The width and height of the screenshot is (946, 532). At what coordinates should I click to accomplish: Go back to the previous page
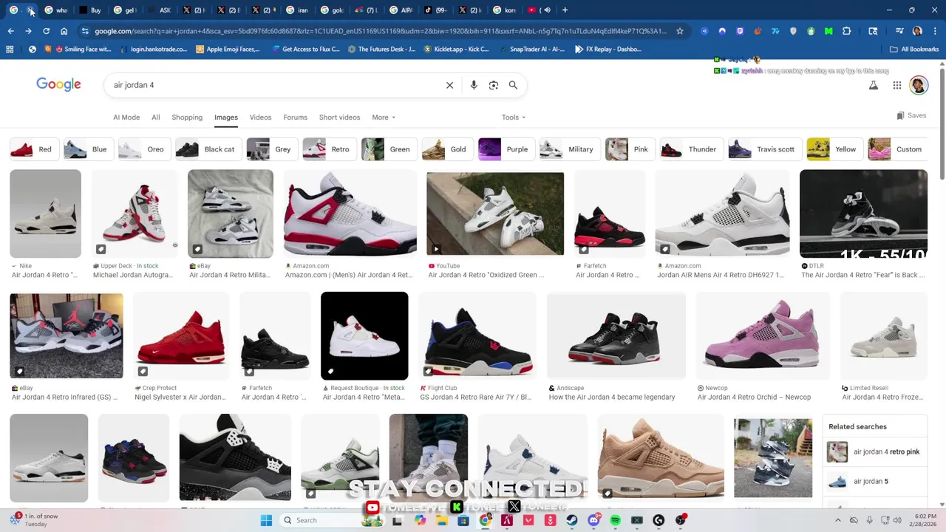coord(10,31)
